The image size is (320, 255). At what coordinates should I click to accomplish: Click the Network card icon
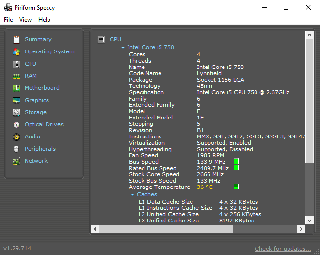tap(16, 161)
